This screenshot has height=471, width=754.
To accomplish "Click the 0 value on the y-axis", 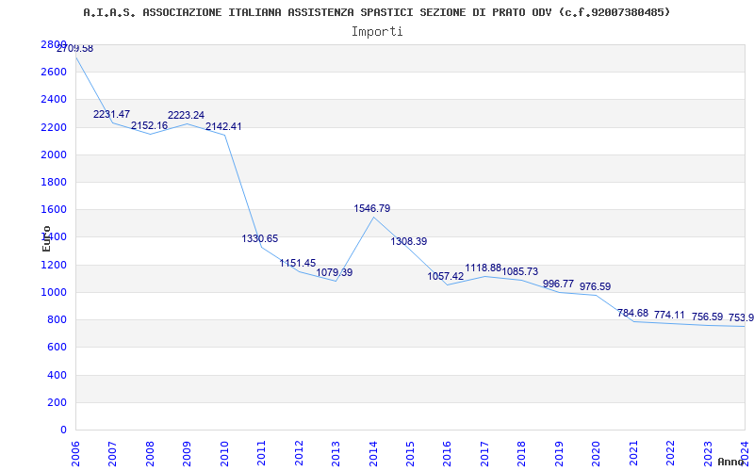I will coord(63,430).
